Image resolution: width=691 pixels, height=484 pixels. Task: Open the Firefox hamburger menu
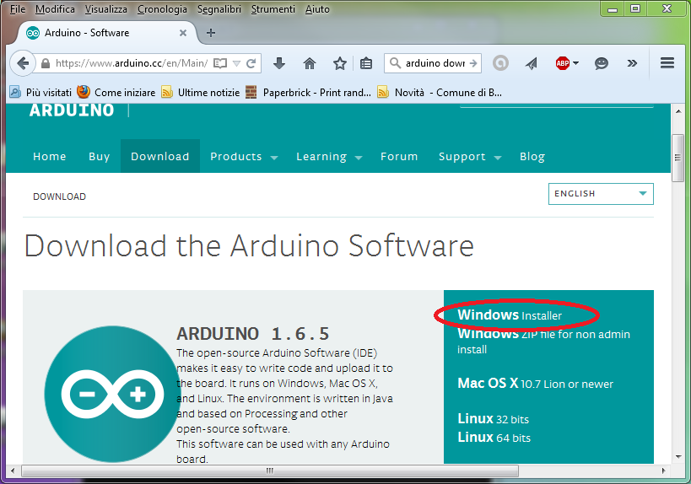pos(667,63)
